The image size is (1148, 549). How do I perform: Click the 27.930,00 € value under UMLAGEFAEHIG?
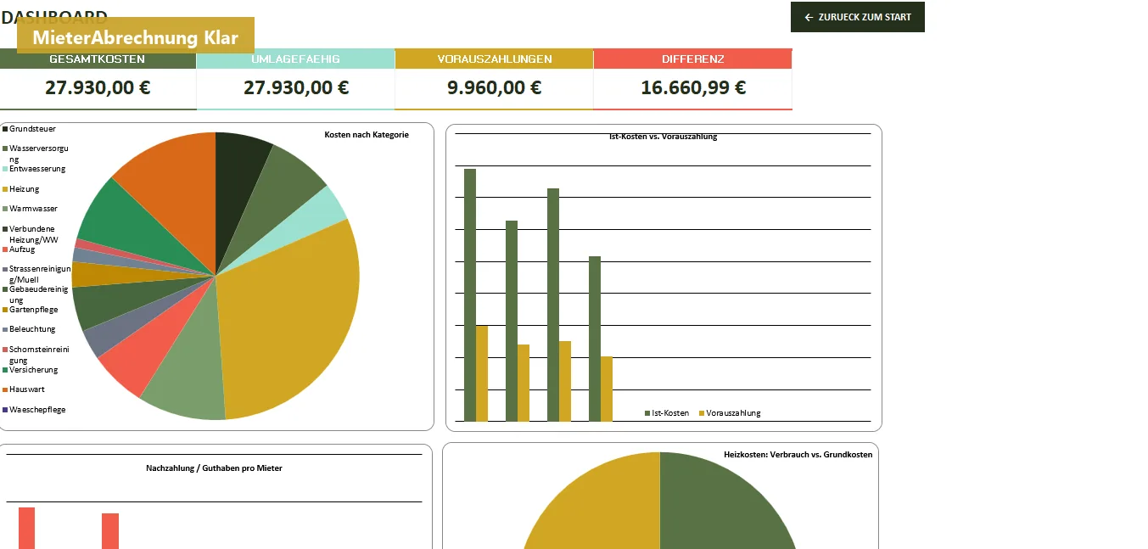pos(296,87)
